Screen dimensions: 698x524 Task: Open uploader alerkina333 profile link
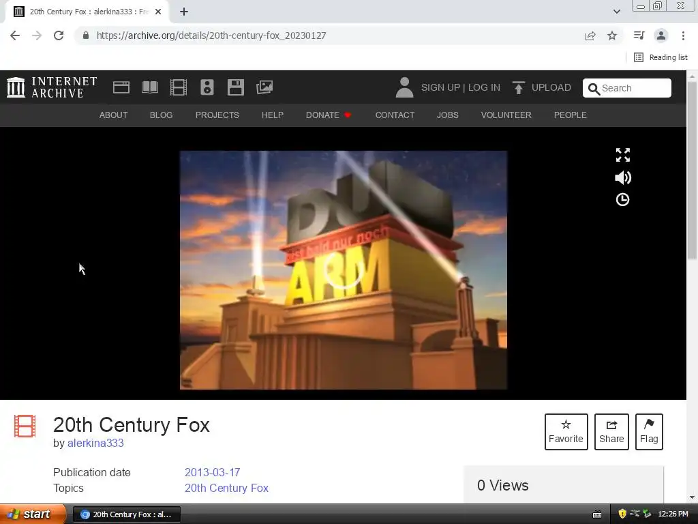95,443
